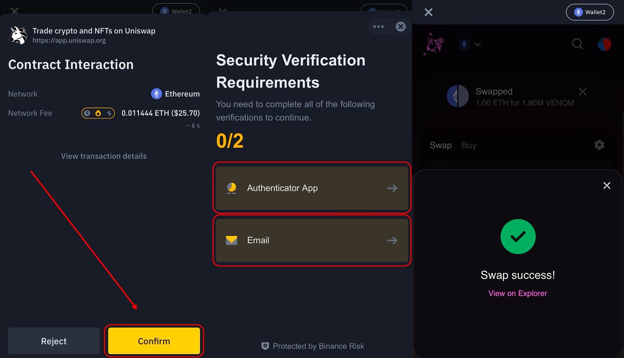Click View transaction details
The image size is (624, 358).
point(104,156)
